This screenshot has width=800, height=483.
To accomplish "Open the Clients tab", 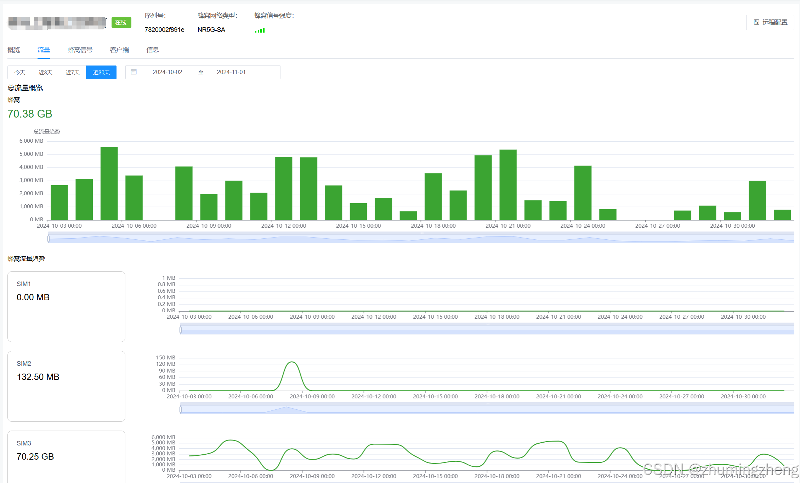I will [119, 50].
